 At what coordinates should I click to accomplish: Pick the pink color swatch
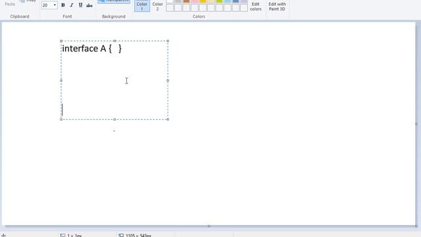coord(195,1)
